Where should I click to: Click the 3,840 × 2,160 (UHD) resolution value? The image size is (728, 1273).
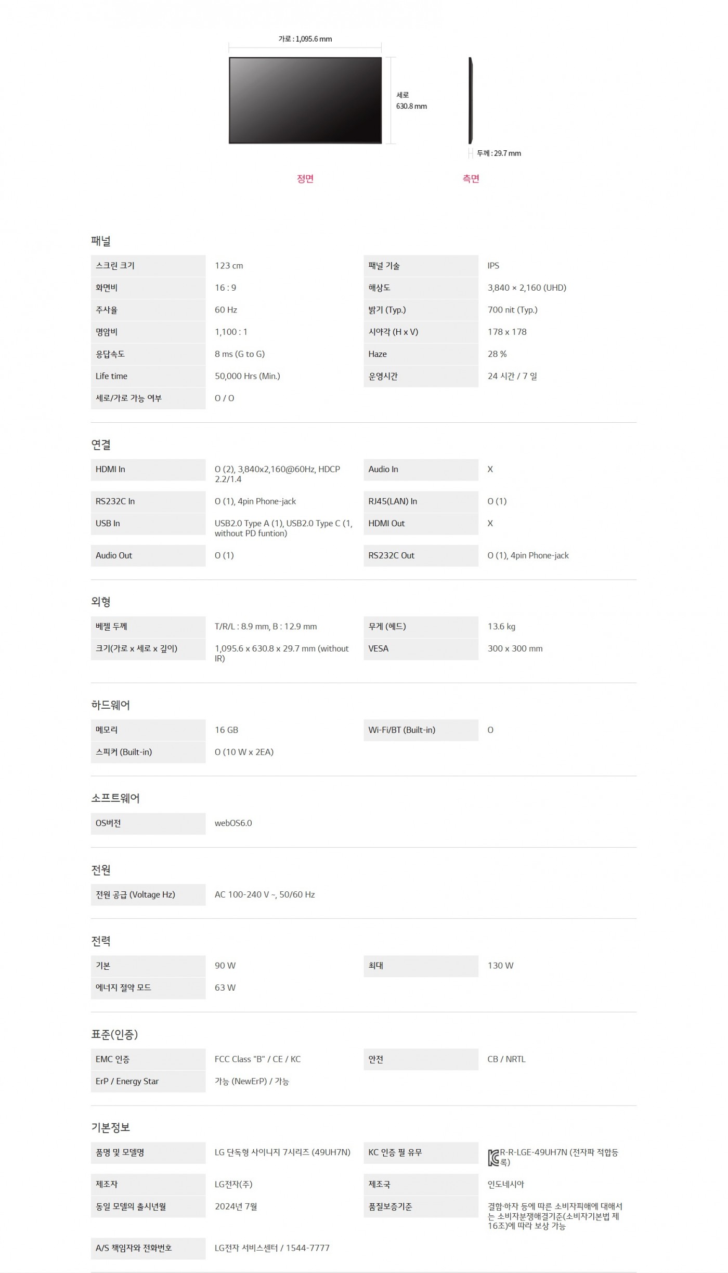pyautogui.click(x=527, y=288)
